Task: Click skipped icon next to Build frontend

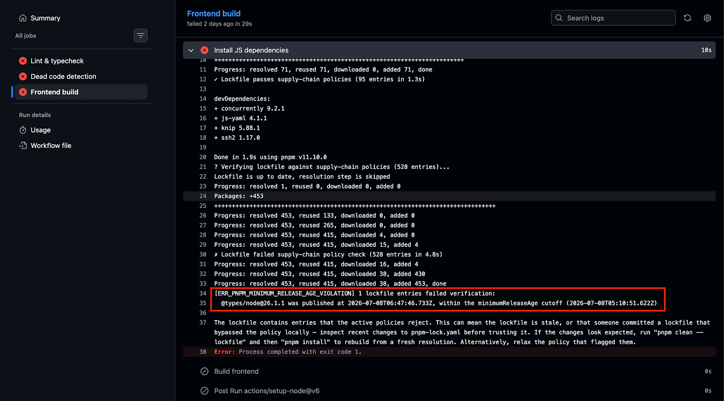Action: point(205,371)
